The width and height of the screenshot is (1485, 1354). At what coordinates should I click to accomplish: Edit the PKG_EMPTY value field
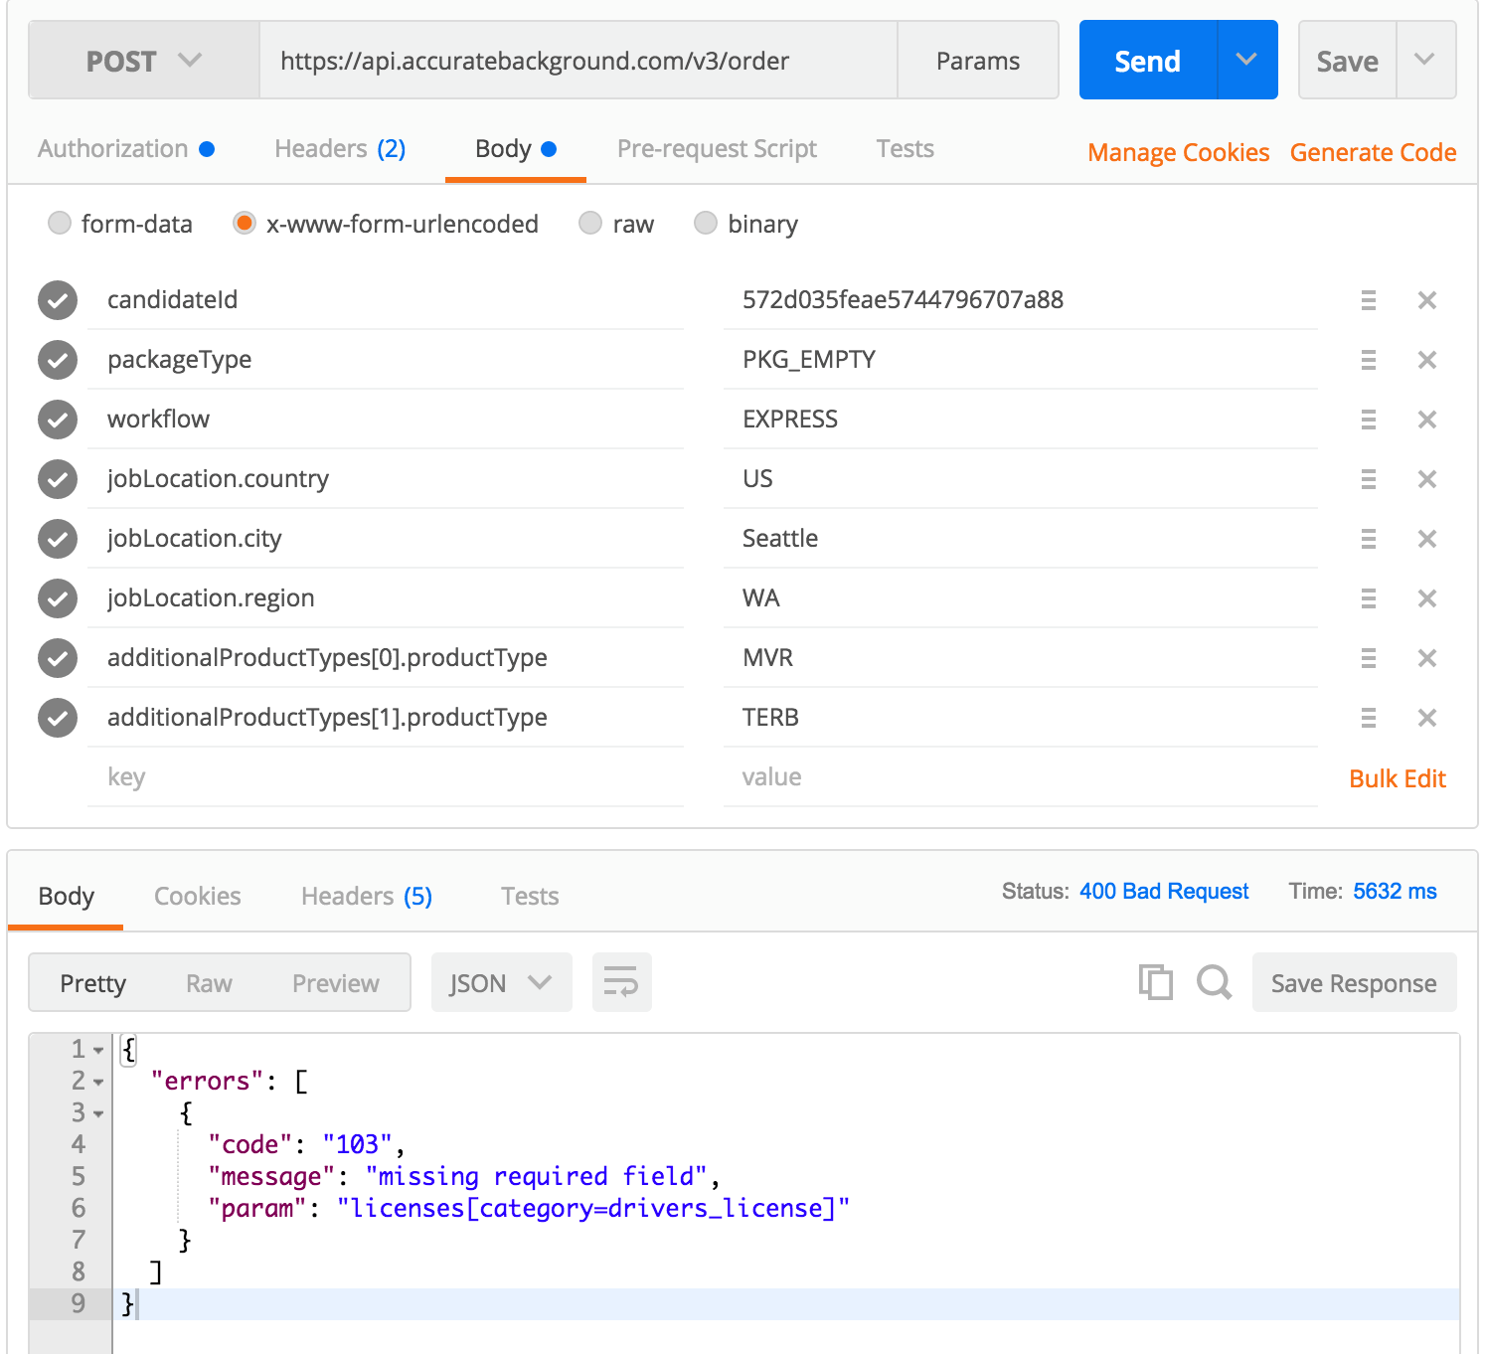point(1020,360)
